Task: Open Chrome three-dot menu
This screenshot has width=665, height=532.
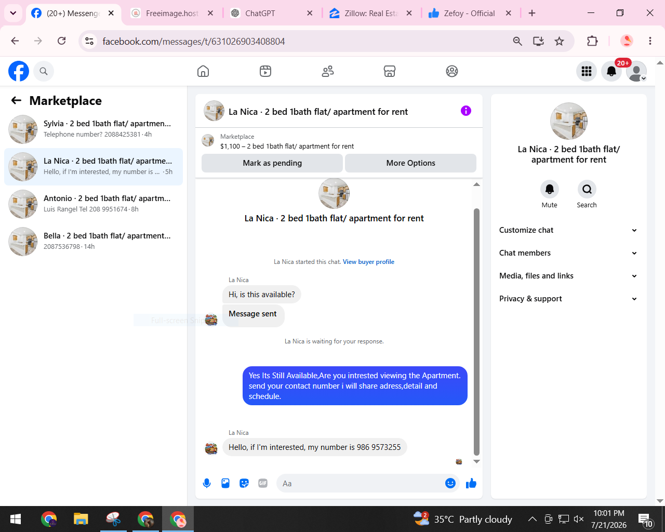Action: (650, 41)
